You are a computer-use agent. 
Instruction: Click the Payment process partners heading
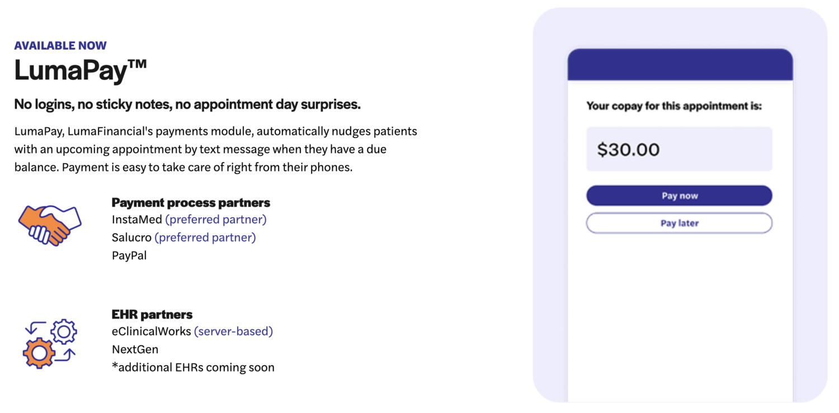click(x=191, y=202)
